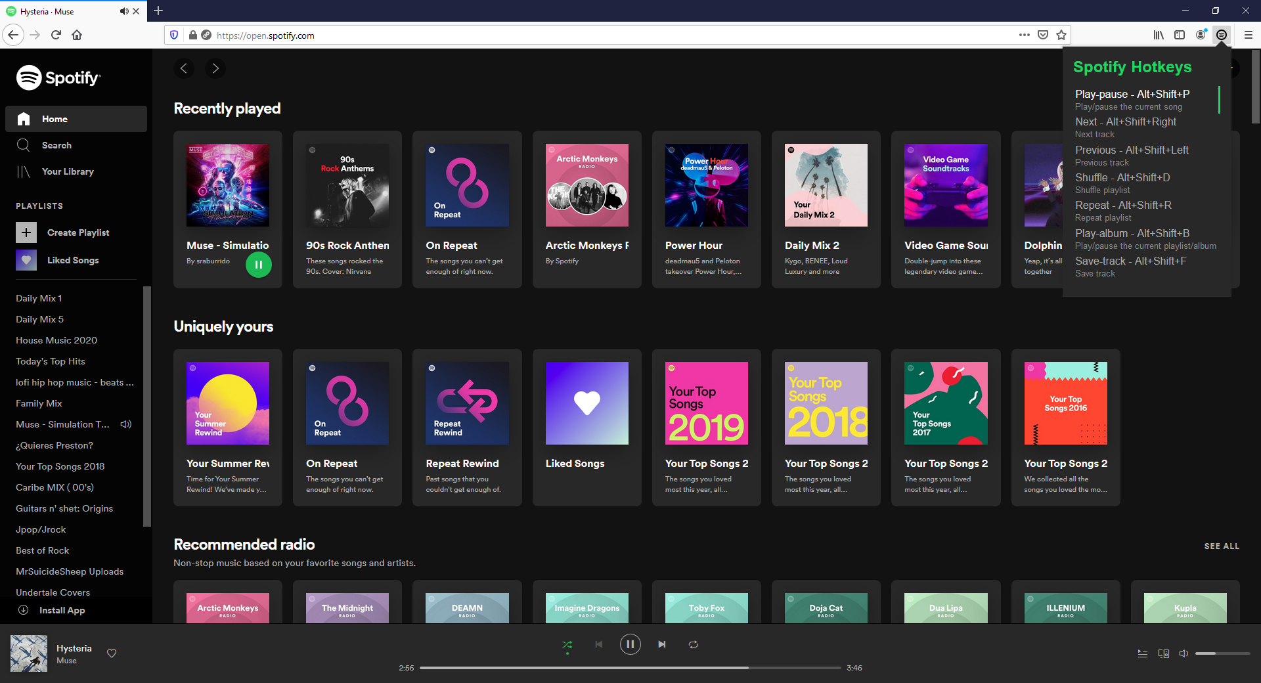Open Hysteria song title link
Screen dimensions: 1261x683
coord(74,648)
